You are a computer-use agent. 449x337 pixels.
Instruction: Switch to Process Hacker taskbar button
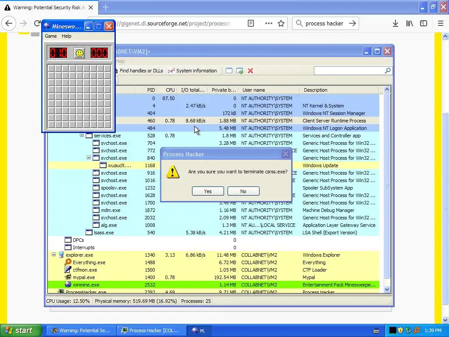click(x=151, y=330)
